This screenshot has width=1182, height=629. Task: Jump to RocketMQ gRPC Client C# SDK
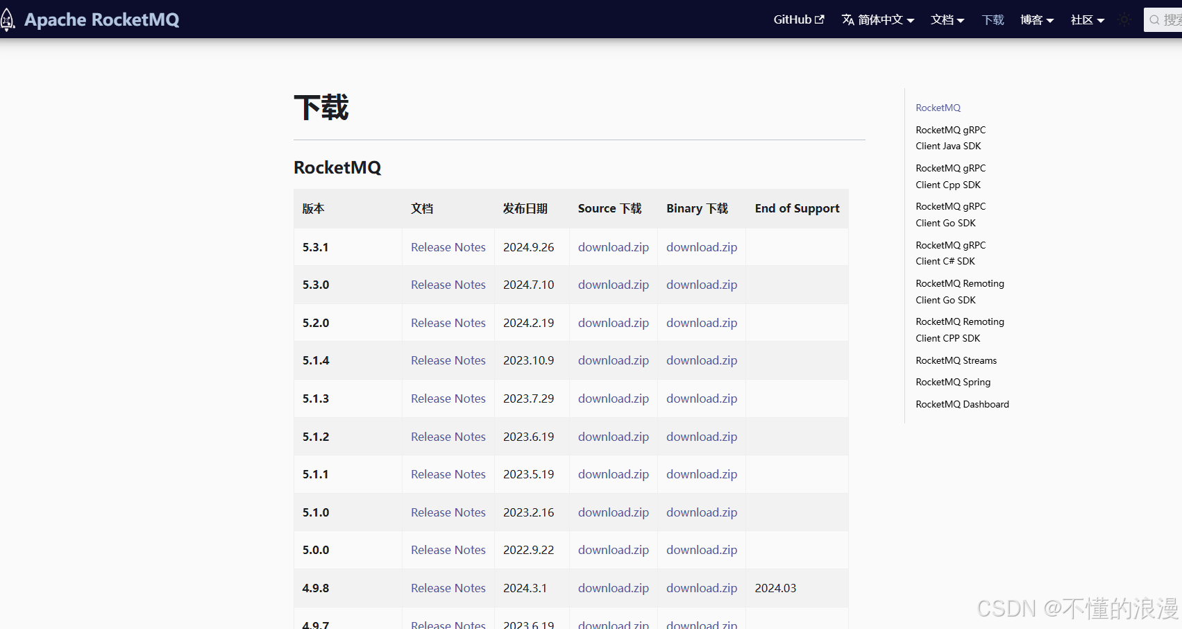tap(950, 253)
